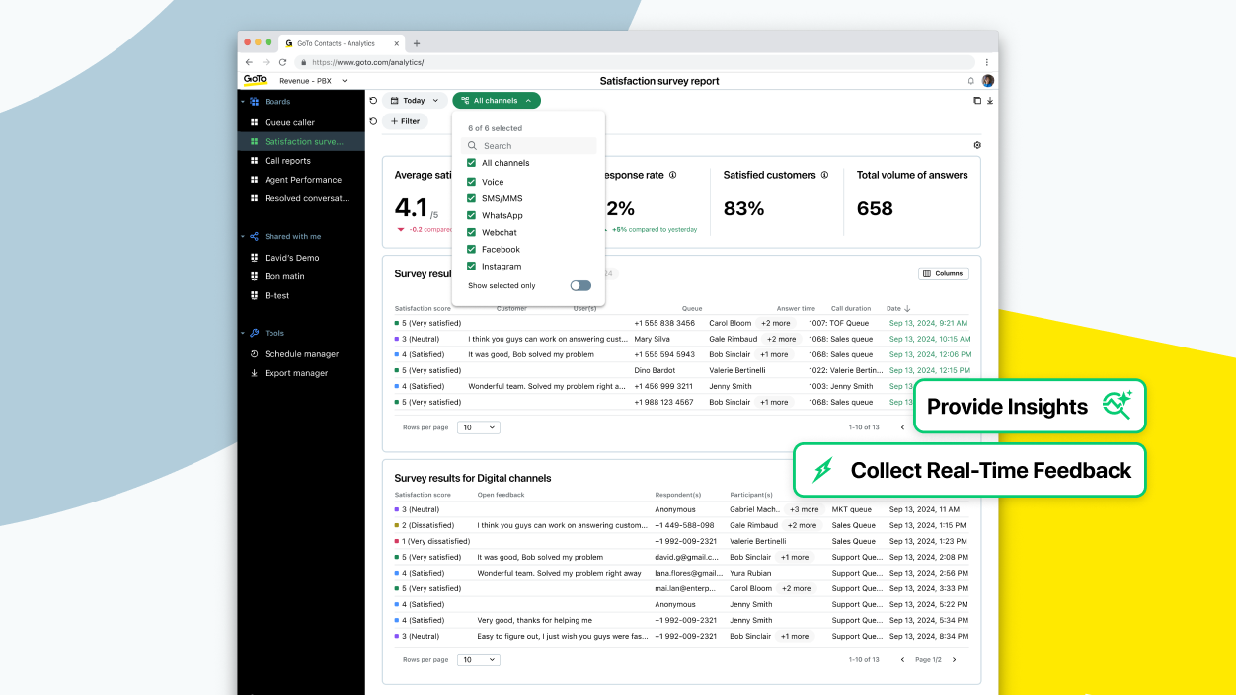Image resolution: width=1236 pixels, height=695 pixels.
Task: Enable the Show selected only toggle
Action: point(580,284)
